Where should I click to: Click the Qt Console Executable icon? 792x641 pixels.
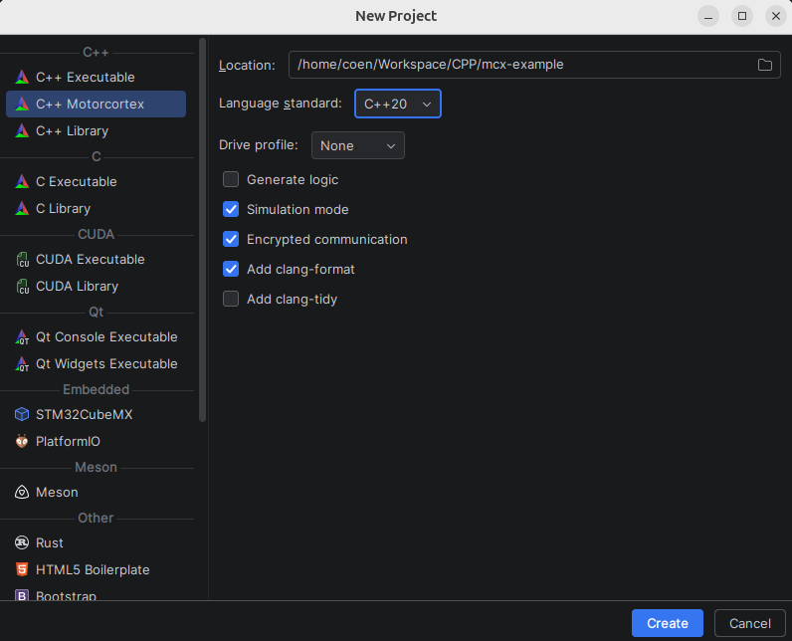tap(22, 337)
